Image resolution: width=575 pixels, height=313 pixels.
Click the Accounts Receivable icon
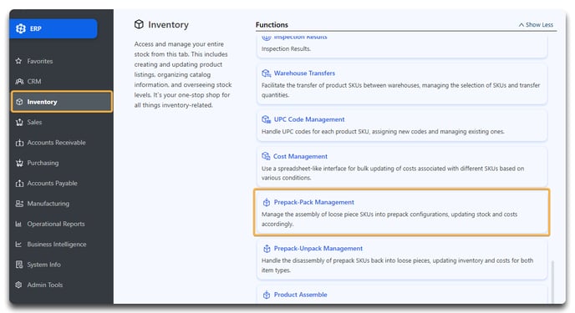point(19,143)
